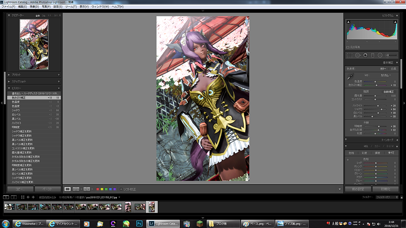Viewport: 406px width, 228px height.
Task: Click the red color label swatch
Action: click(98, 189)
